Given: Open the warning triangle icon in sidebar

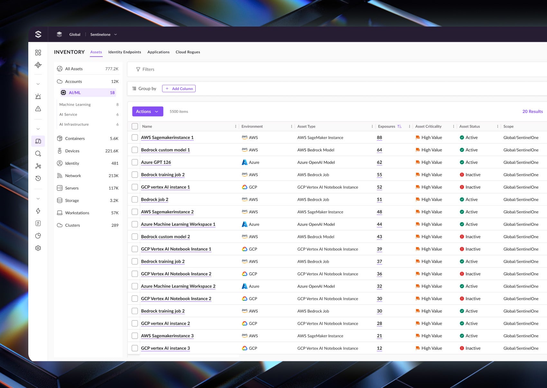Looking at the screenshot, I should [38, 109].
